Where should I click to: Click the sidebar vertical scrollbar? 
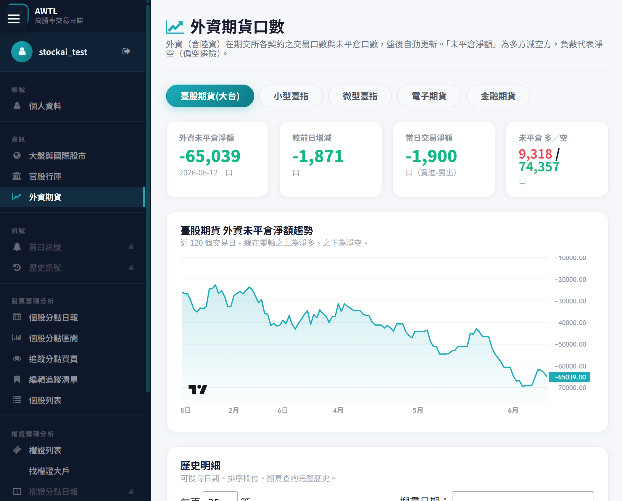coord(148,198)
